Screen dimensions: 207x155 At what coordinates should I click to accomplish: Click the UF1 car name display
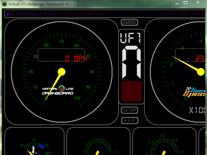pyautogui.click(x=130, y=38)
